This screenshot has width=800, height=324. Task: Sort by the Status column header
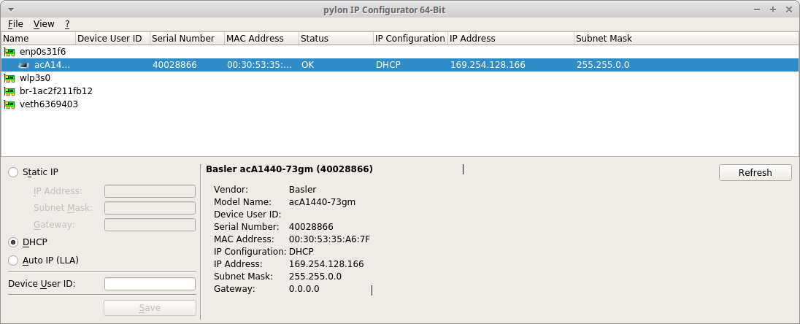click(336, 38)
